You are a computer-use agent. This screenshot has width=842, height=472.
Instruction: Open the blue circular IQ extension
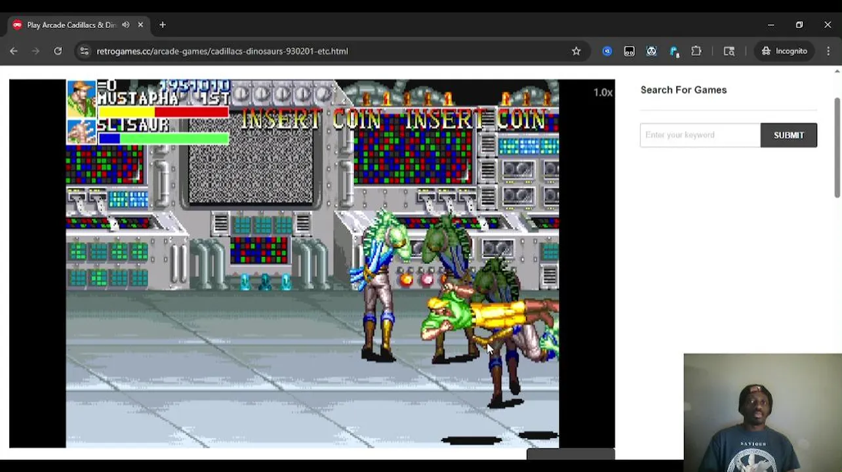pos(607,51)
